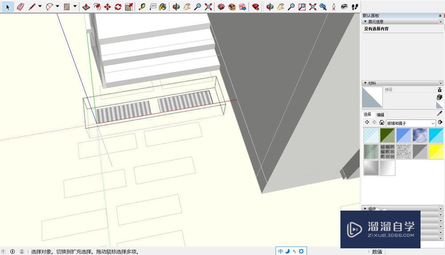445x255 pixels.
Task: Expand the 组件 panel
Action: pyautogui.click(x=365, y=208)
